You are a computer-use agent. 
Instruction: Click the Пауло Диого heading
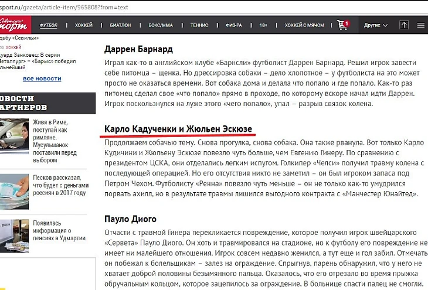[x=130, y=219]
